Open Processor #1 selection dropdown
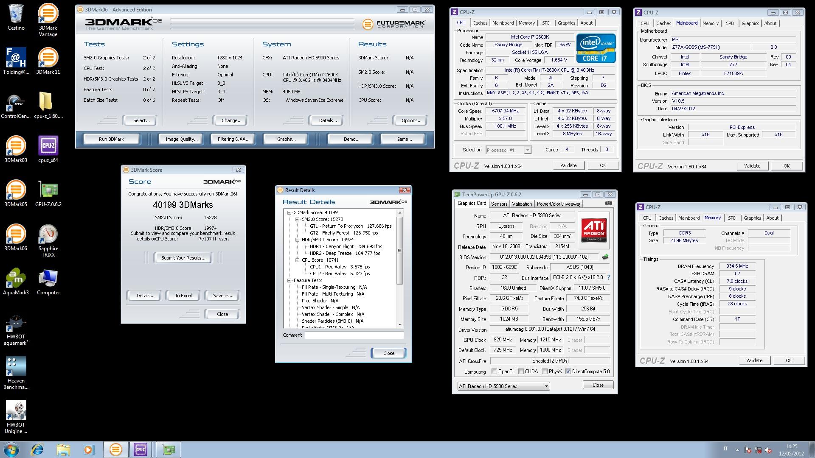Image resolution: width=815 pixels, height=458 pixels. [x=508, y=150]
